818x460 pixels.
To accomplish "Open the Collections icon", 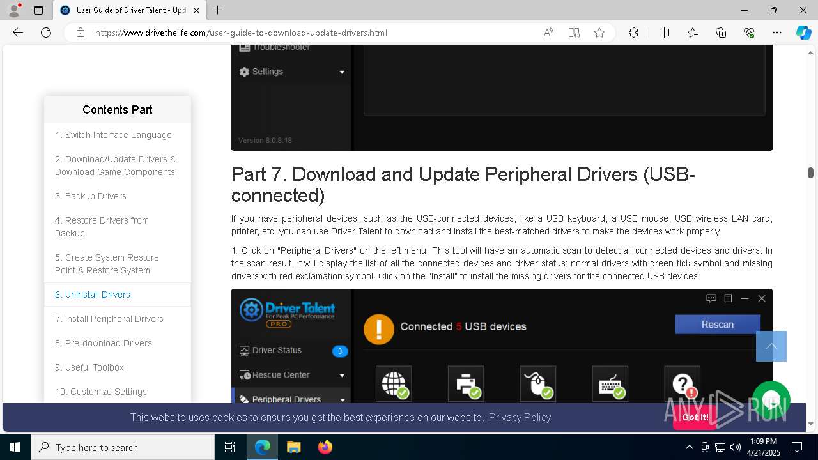I will coord(721,33).
